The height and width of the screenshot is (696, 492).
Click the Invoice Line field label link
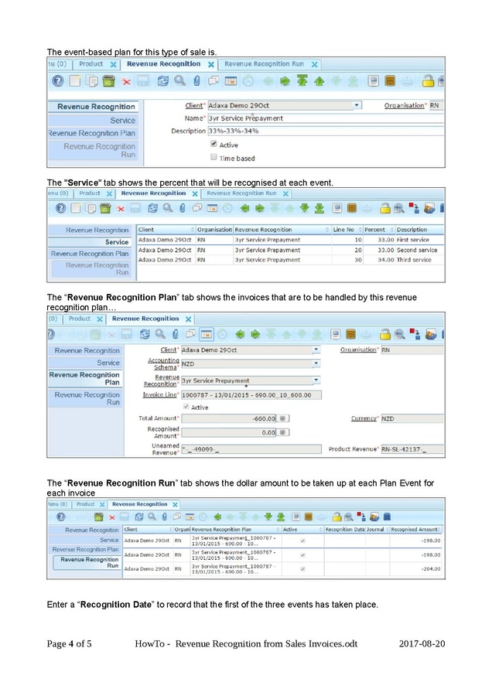[x=161, y=395]
